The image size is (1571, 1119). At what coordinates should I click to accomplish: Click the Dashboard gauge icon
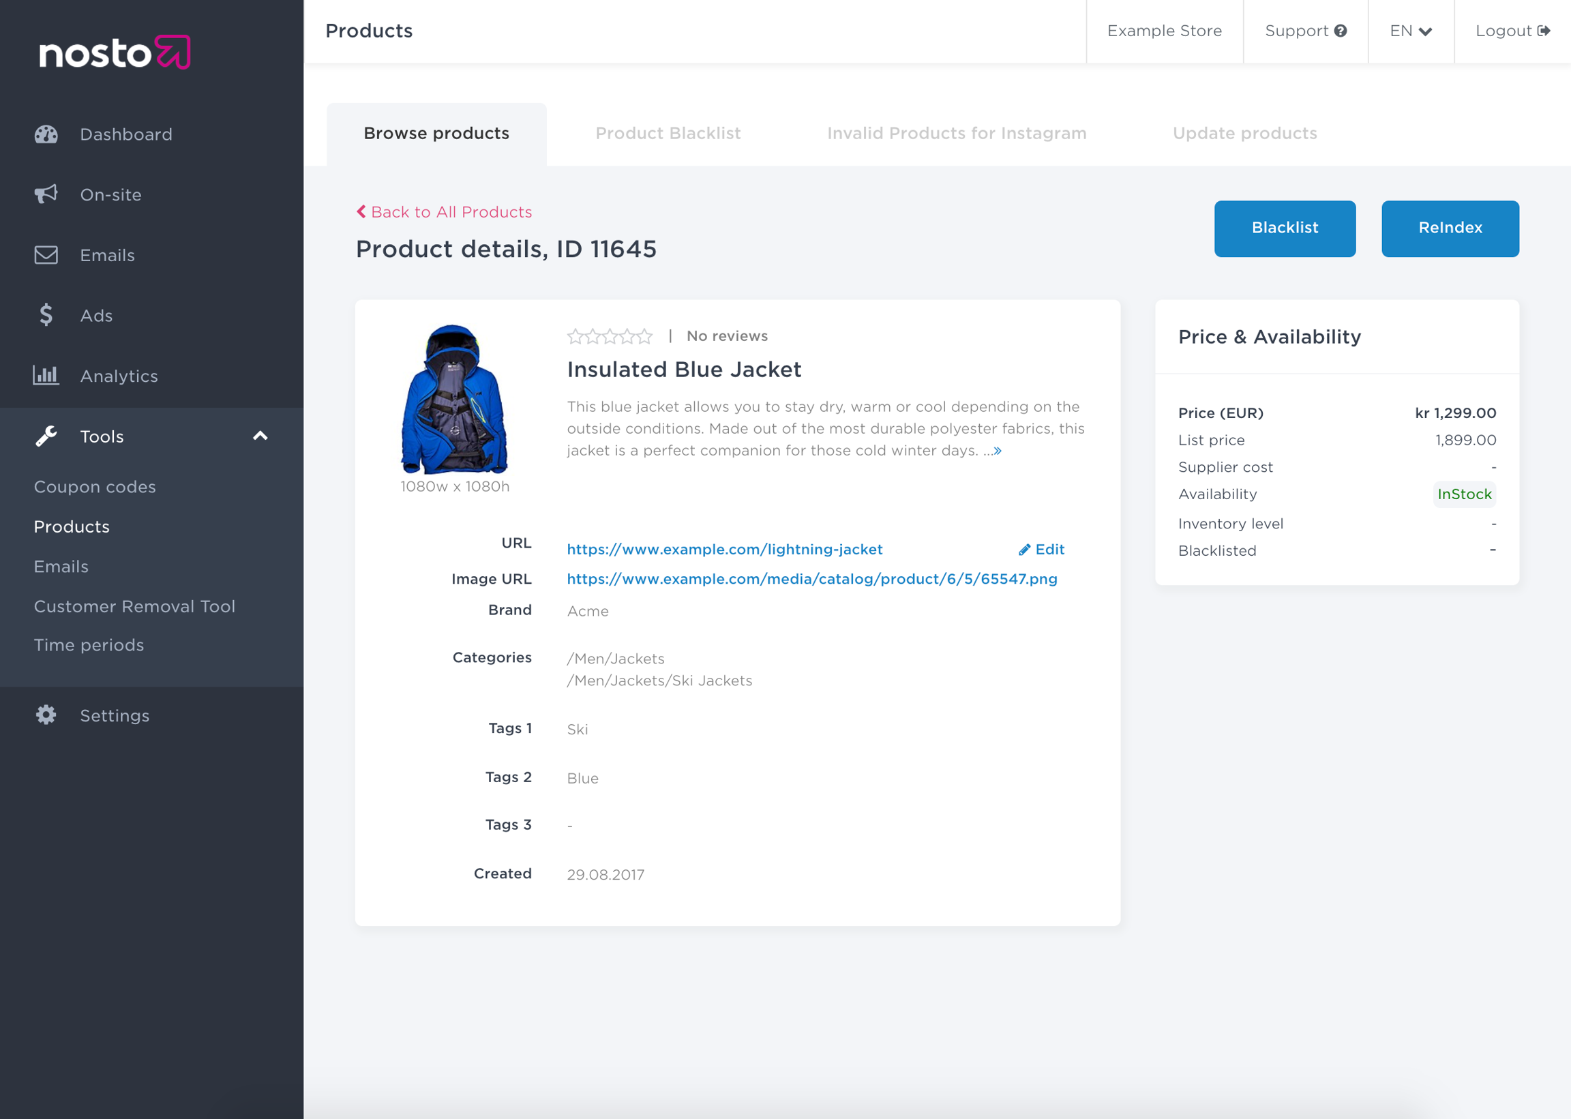46,134
